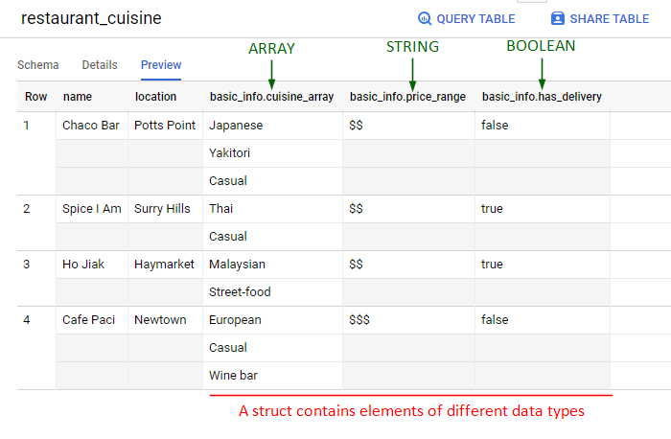Screen dimensions: 671x439
Task: Click the location column header
Action: click(x=155, y=97)
